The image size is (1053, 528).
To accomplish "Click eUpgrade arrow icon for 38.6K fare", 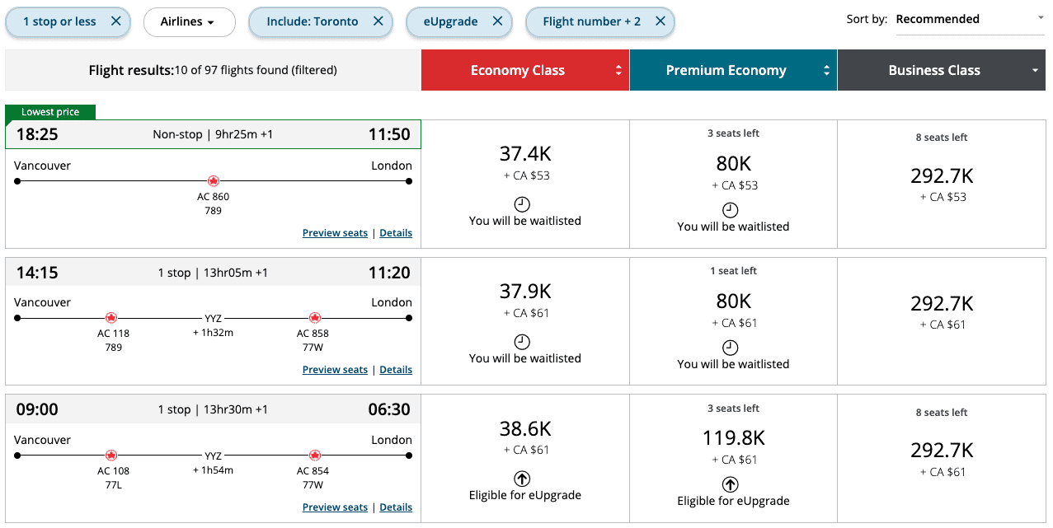I will pos(522,479).
